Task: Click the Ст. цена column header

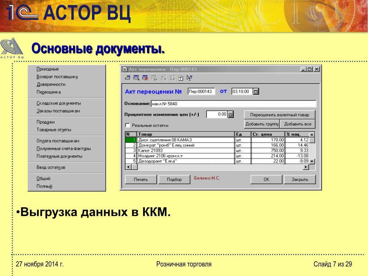Action: (x=268, y=134)
